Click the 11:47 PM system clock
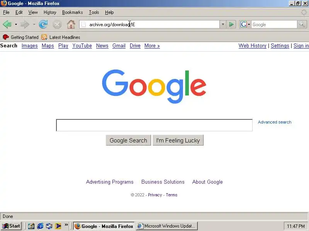Screen dimensions: 309x231 (x=296, y=226)
